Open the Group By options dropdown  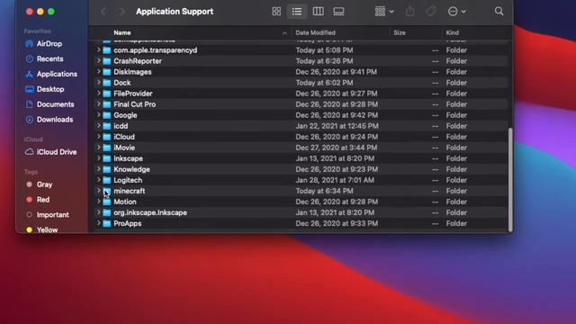[384, 12]
